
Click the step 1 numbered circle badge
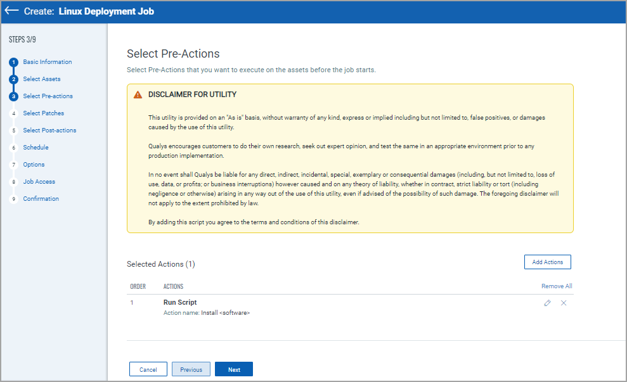tap(13, 61)
